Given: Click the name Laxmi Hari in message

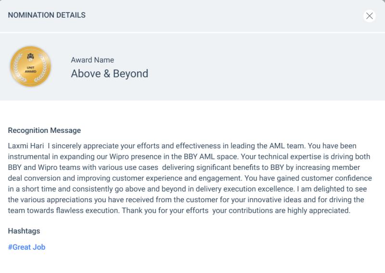Looking at the screenshot, I should pyautogui.click(x=26, y=146).
